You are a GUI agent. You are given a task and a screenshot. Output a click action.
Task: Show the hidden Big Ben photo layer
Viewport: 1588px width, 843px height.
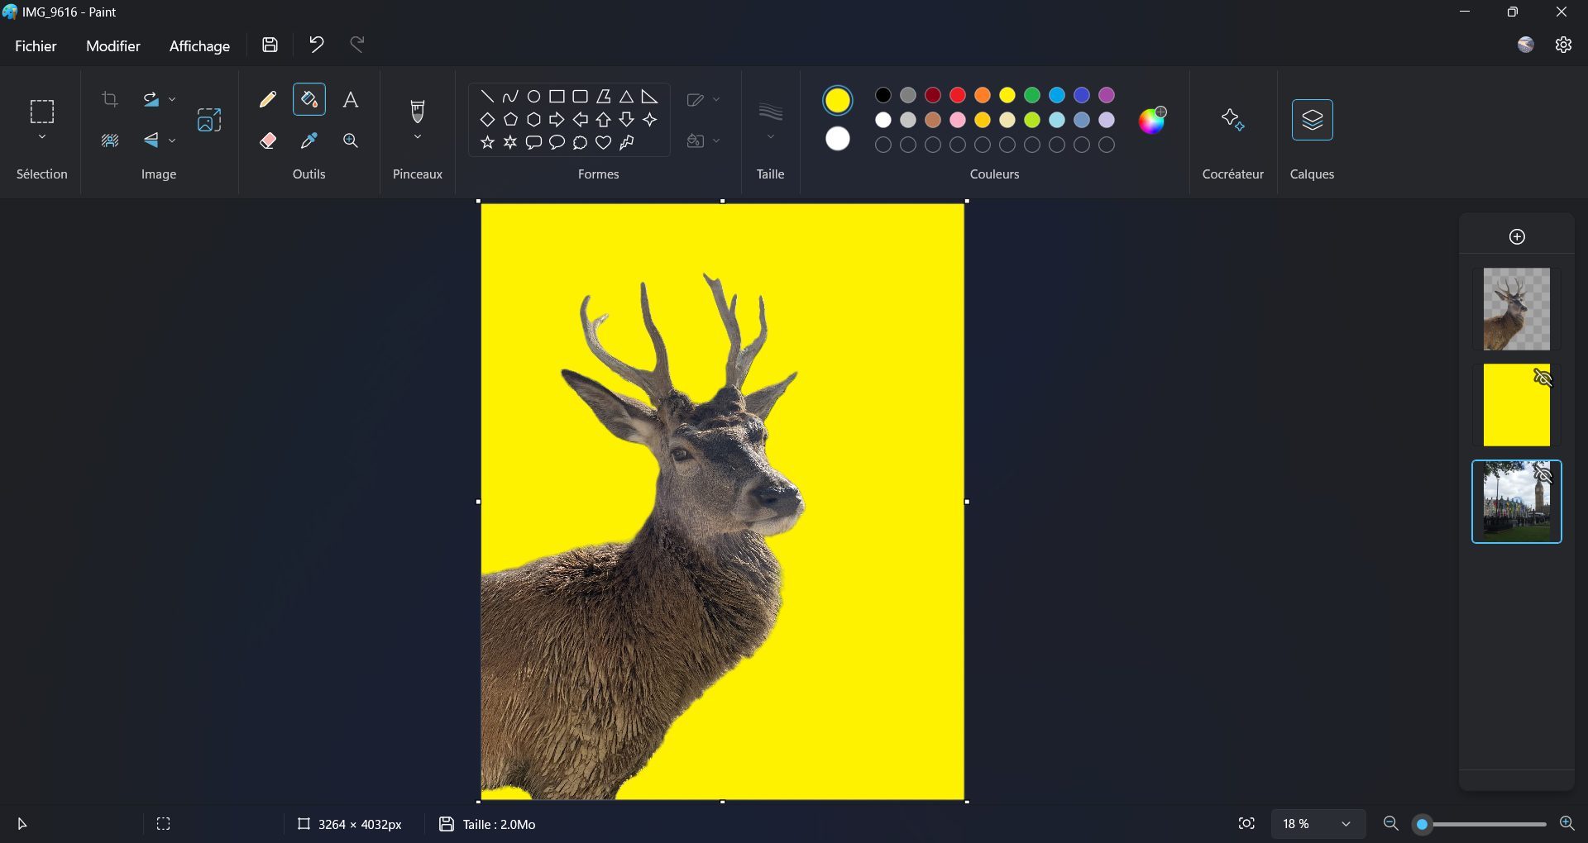[1543, 475]
